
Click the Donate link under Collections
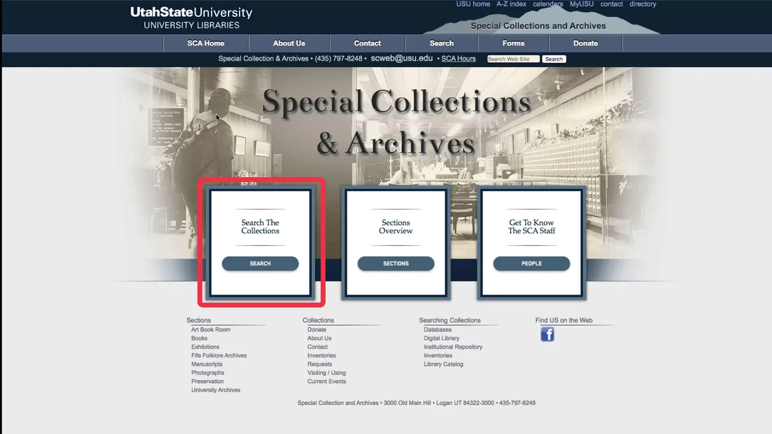point(317,330)
